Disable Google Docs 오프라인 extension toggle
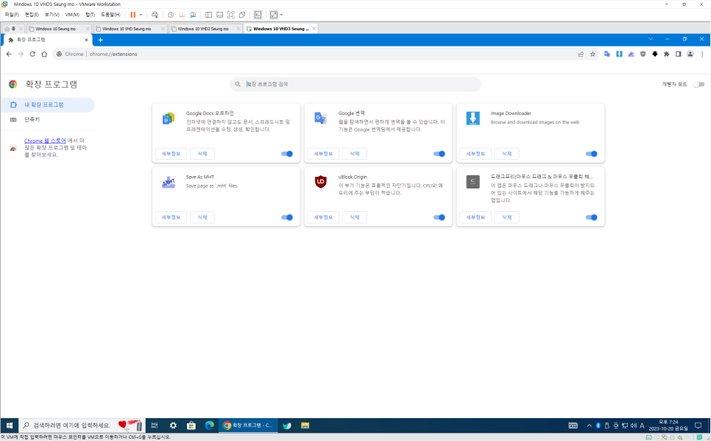This screenshot has height=441, width=711. [287, 154]
